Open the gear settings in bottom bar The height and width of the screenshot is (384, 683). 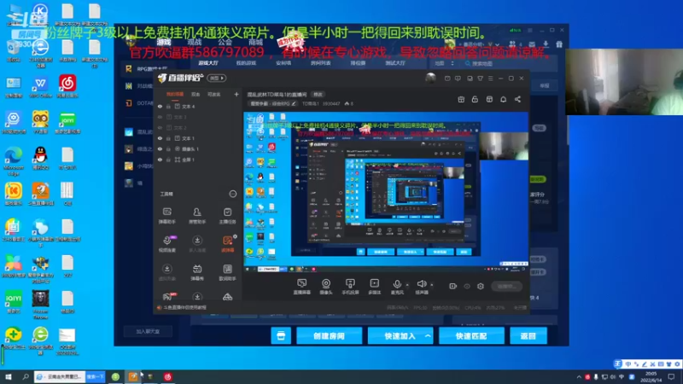tap(481, 286)
